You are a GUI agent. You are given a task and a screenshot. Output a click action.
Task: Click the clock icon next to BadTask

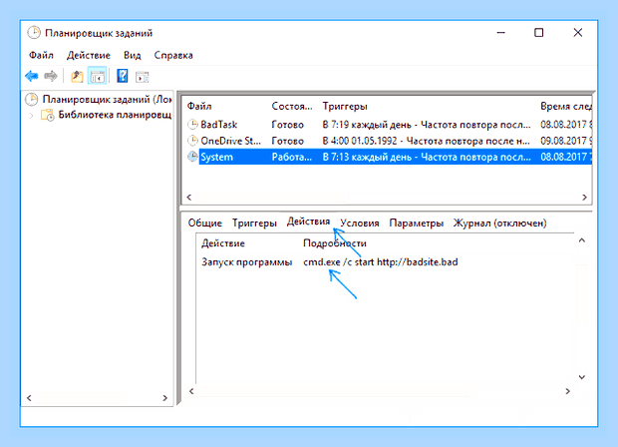point(192,125)
